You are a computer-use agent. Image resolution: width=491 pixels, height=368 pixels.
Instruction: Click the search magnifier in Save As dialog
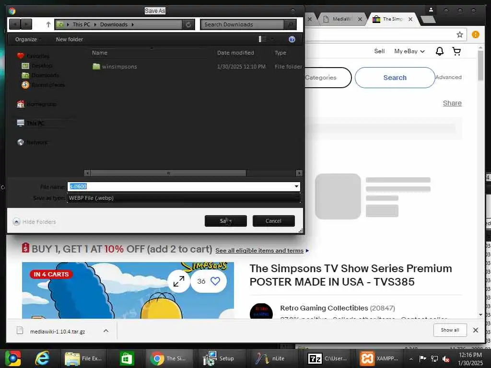(x=290, y=24)
